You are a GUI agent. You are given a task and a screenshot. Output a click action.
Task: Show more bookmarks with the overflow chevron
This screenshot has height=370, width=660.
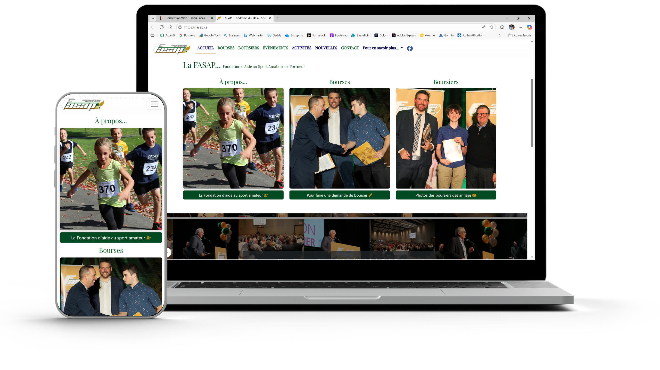point(499,35)
